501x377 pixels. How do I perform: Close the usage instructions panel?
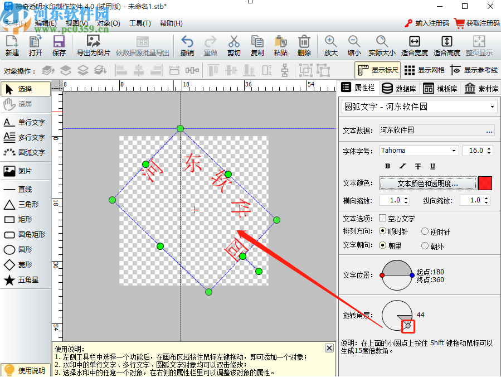point(329,348)
